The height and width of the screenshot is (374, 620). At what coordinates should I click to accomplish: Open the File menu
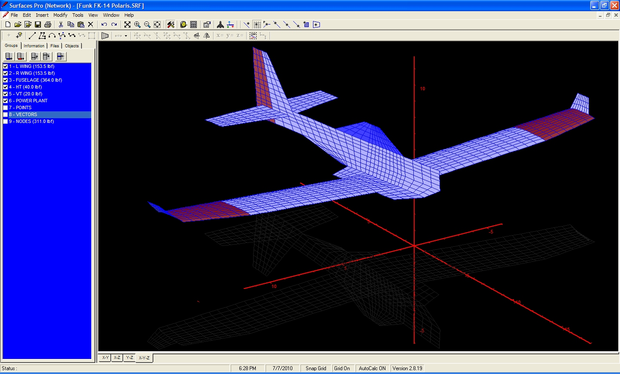pos(14,15)
